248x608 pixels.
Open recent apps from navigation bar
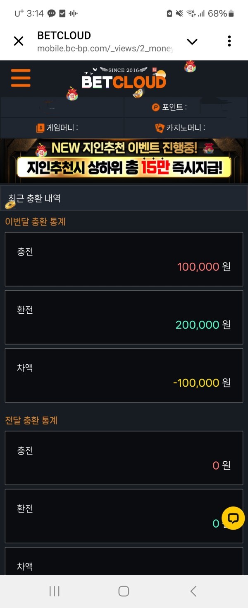[54, 591]
